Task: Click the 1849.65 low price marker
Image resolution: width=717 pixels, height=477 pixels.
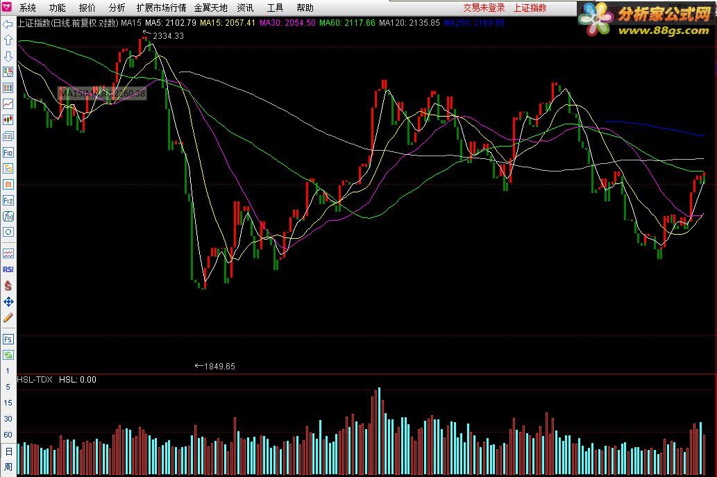Action: point(219,367)
